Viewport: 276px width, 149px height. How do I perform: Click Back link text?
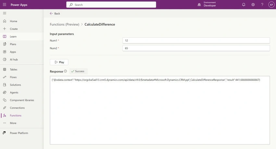click(x=57, y=14)
